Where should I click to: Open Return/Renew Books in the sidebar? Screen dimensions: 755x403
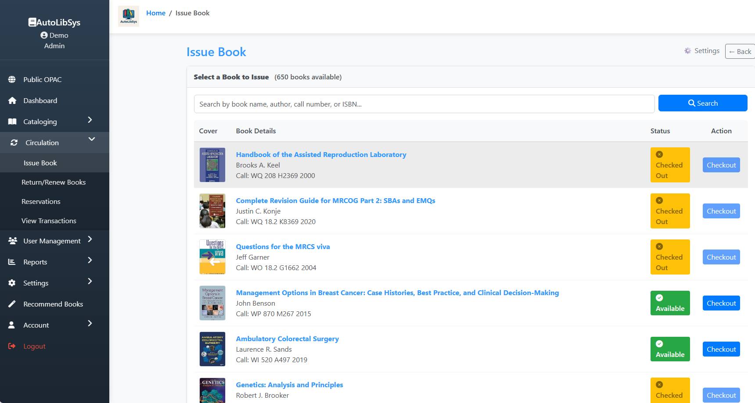point(54,182)
